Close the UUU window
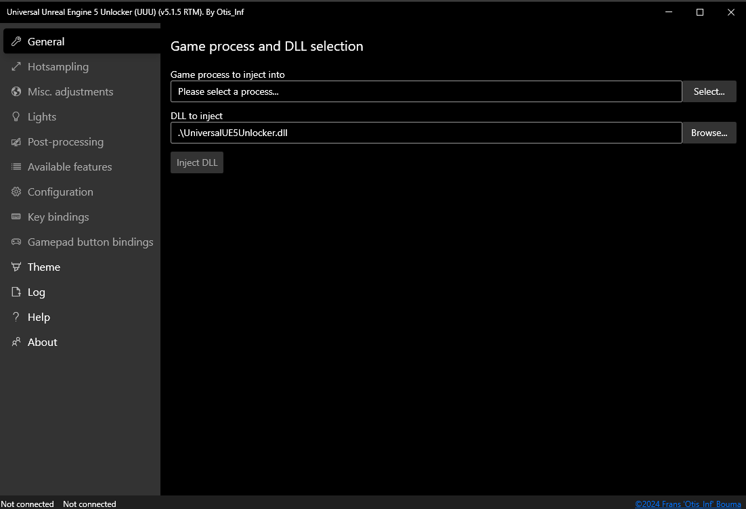 (x=731, y=12)
